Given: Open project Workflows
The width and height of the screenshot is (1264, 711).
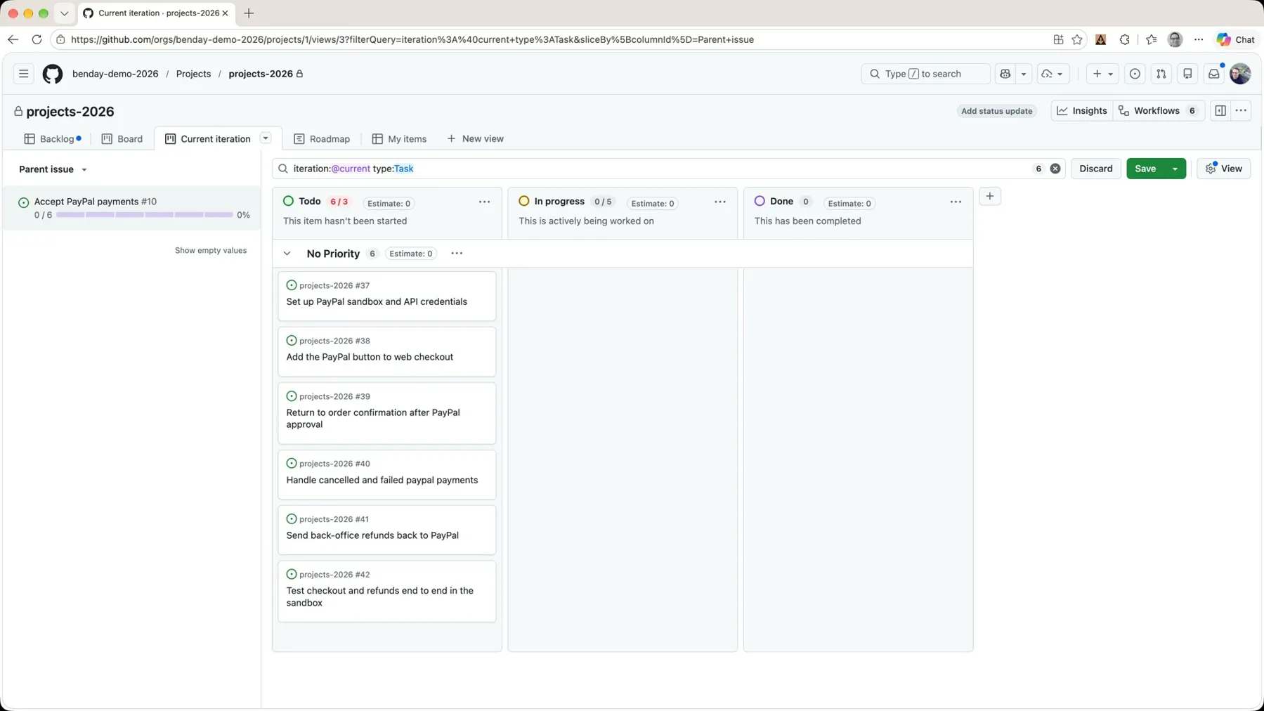Looking at the screenshot, I should coord(1159,111).
